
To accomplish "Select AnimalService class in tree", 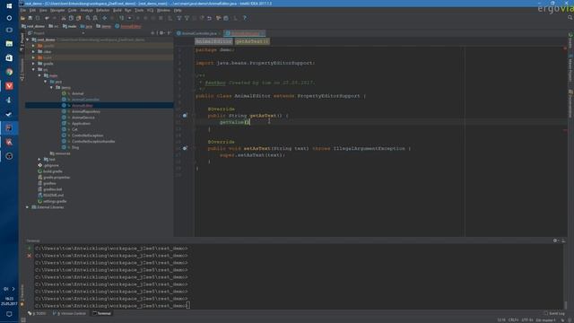I will click(83, 118).
